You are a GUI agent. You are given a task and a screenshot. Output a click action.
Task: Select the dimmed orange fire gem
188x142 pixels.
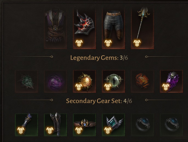[x=143, y=81]
